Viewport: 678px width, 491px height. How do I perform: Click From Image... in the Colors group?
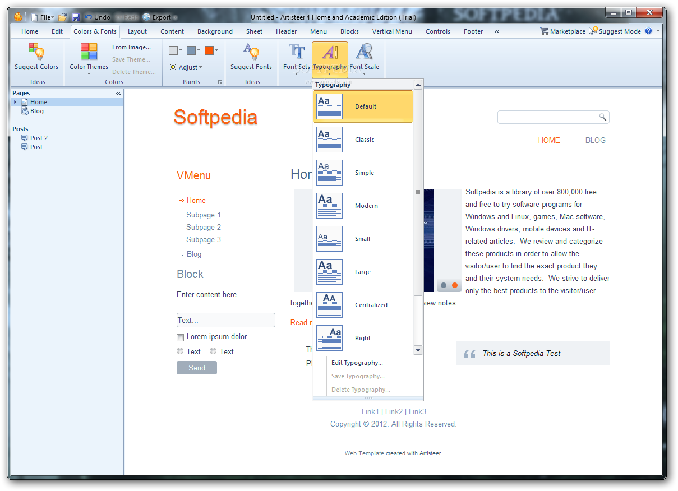click(x=131, y=47)
